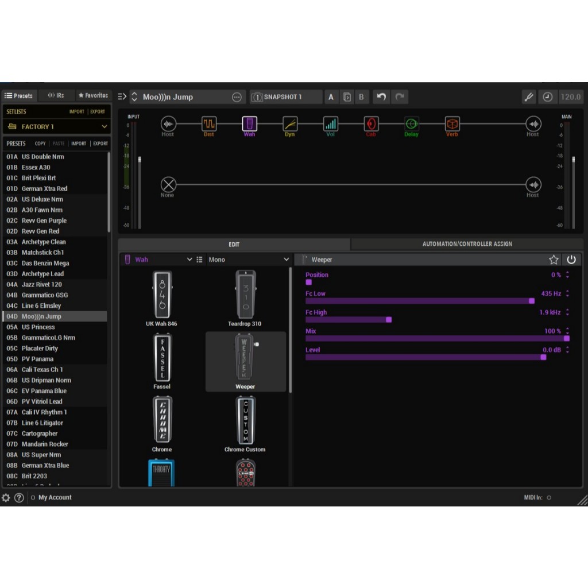
Task: Open the tempo clock icon
Action: (547, 97)
